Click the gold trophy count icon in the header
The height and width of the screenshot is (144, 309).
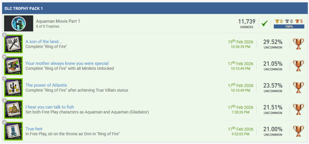click(277, 21)
